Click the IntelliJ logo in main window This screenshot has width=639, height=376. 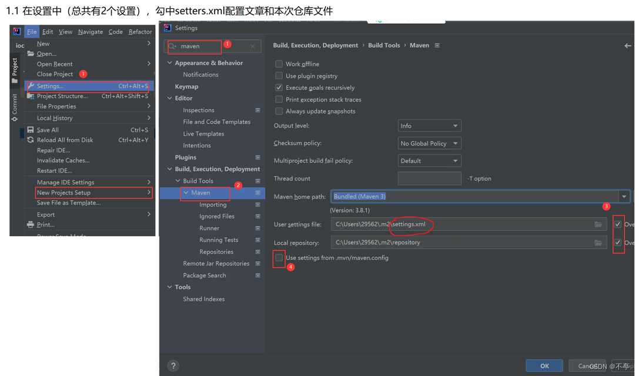pos(16,31)
